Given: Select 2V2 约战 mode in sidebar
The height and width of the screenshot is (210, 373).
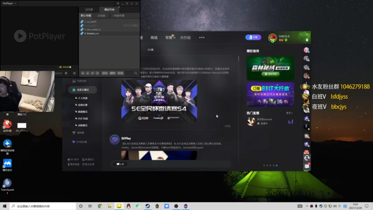Looking at the screenshot, I should (x=83, y=119).
